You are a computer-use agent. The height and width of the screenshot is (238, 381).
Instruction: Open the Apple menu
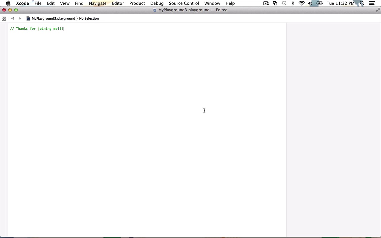(x=8, y=3)
